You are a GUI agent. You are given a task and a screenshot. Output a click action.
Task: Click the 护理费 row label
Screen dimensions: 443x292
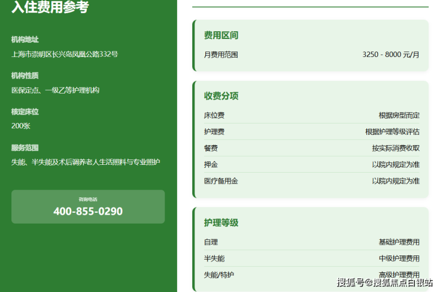click(214, 132)
